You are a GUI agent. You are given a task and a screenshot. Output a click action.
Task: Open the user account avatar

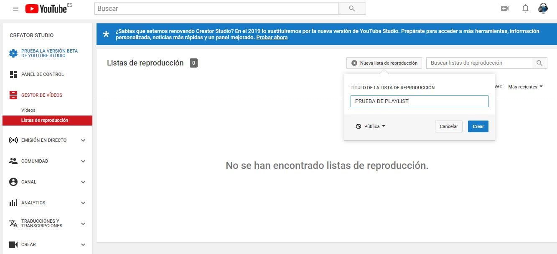pos(543,8)
